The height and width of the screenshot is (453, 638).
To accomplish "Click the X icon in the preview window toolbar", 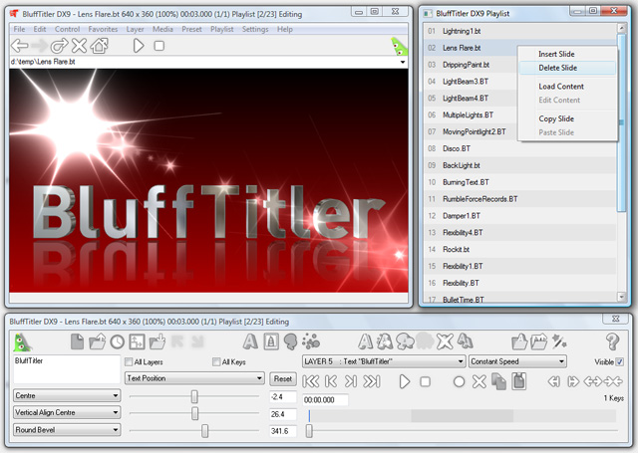I will (x=79, y=46).
